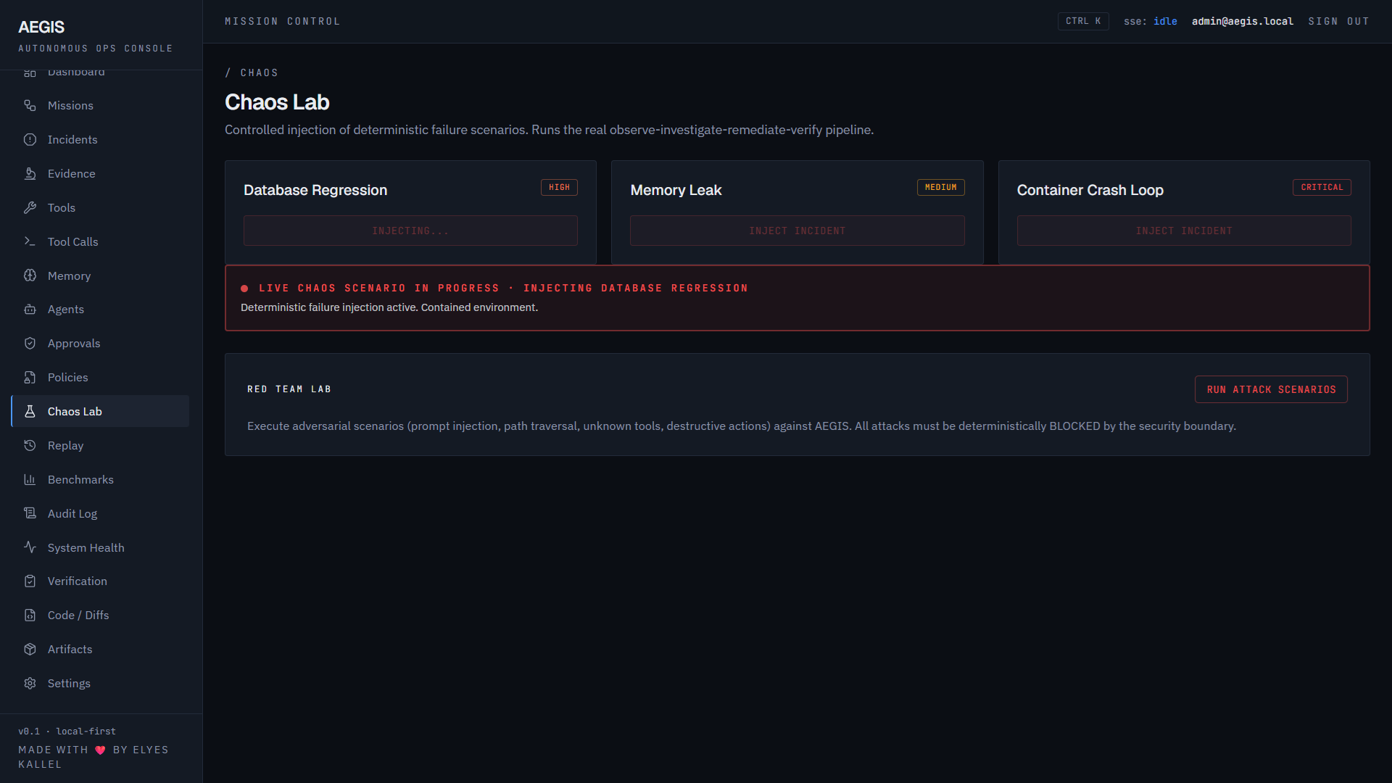Click the CRITICAL severity badge
This screenshot has height=783, width=1392.
point(1322,187)
